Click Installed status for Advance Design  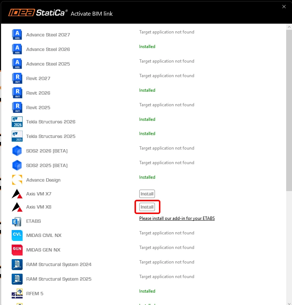click(147, 177)
